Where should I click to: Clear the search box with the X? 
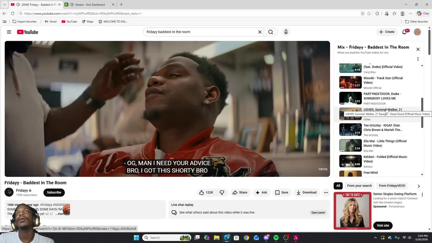(260, 32)
